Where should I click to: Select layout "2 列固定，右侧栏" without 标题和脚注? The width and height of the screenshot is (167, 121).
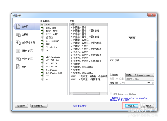tap(80, 40)
